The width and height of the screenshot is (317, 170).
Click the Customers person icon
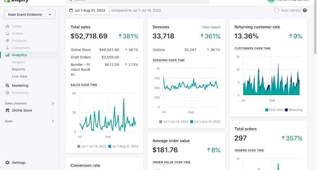pos(8,48)
